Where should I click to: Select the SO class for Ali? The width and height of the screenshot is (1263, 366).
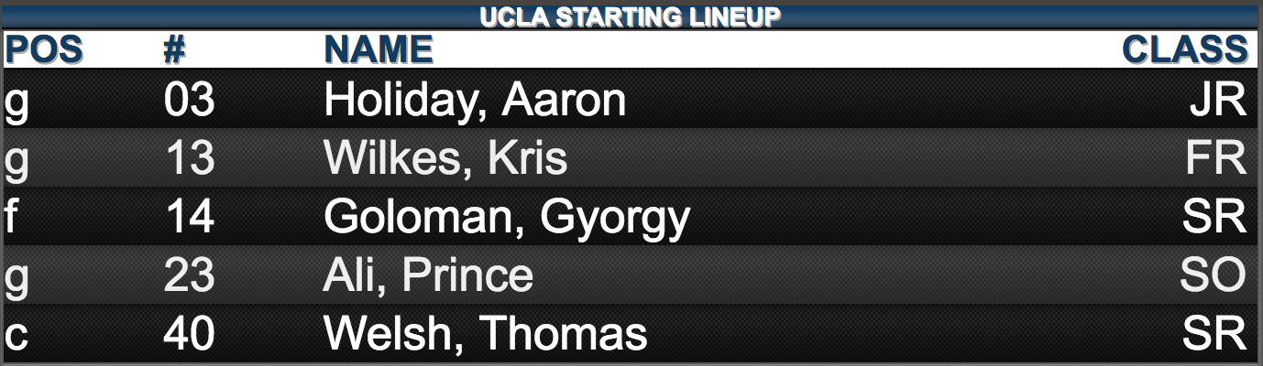tap(1214, 274)
